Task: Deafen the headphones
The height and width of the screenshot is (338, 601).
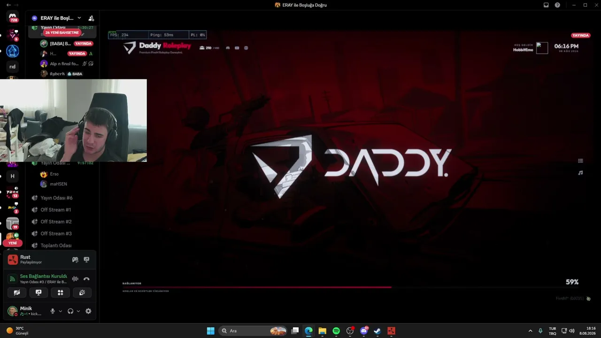Action: coord(70,311)
